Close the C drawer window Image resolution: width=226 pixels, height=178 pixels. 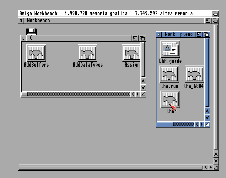[24, 38]
